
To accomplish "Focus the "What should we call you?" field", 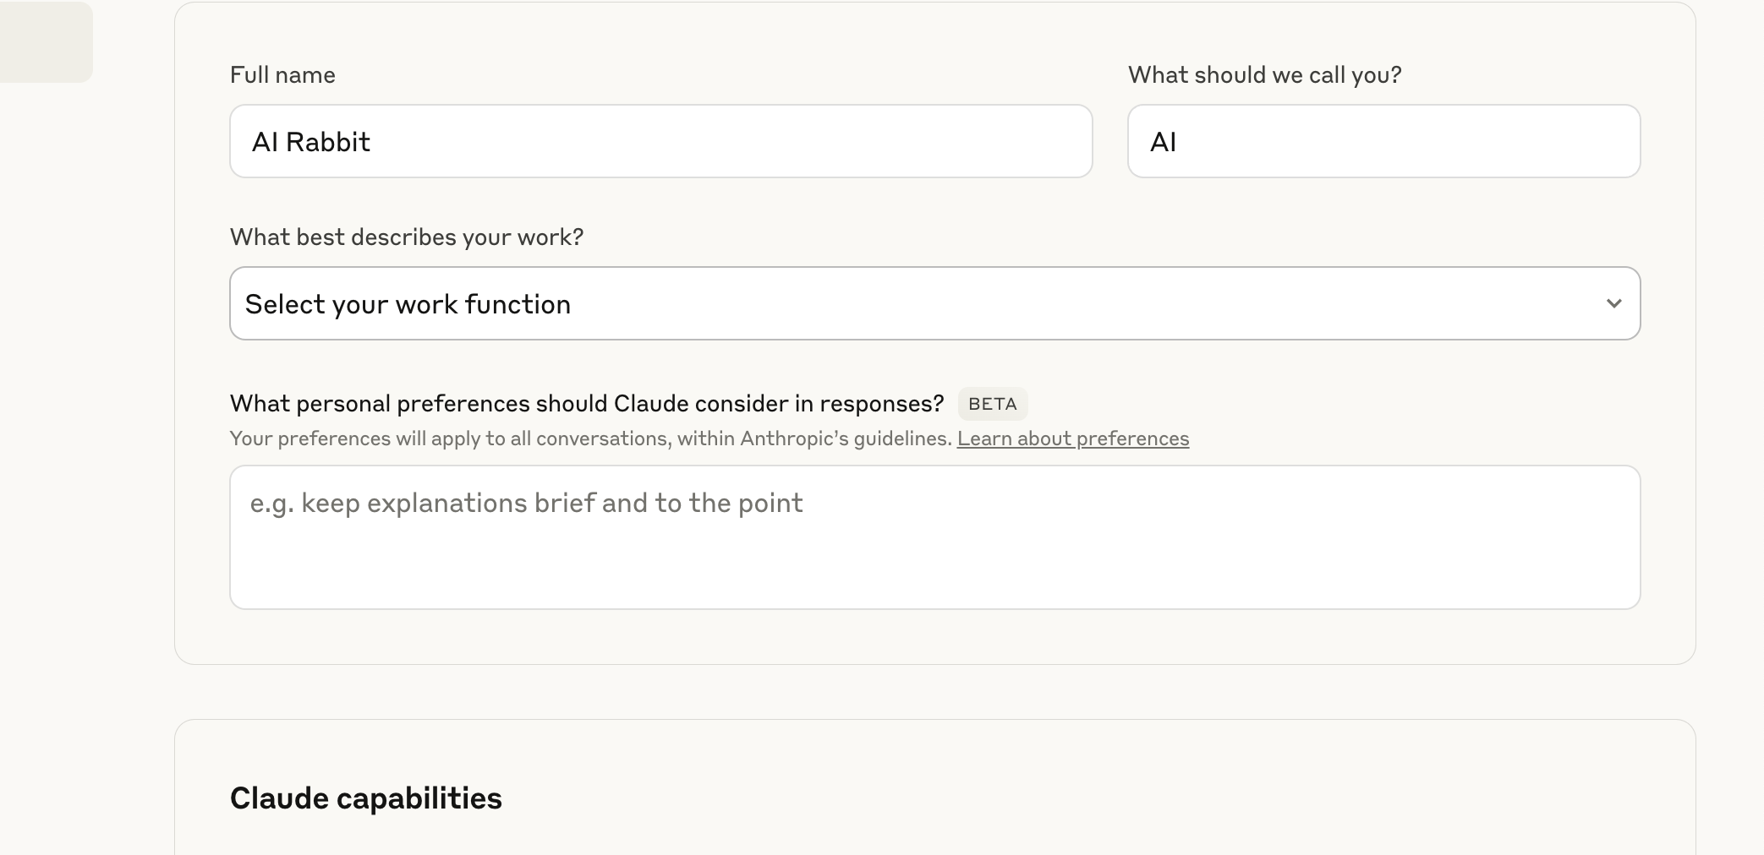I will point(1383,141).
